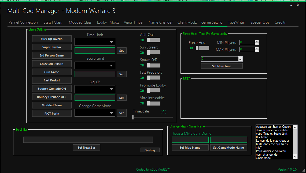Screen dimensions: 306x173
Task: Click Set beside Big XP field
Action: [x=121, y=98]
